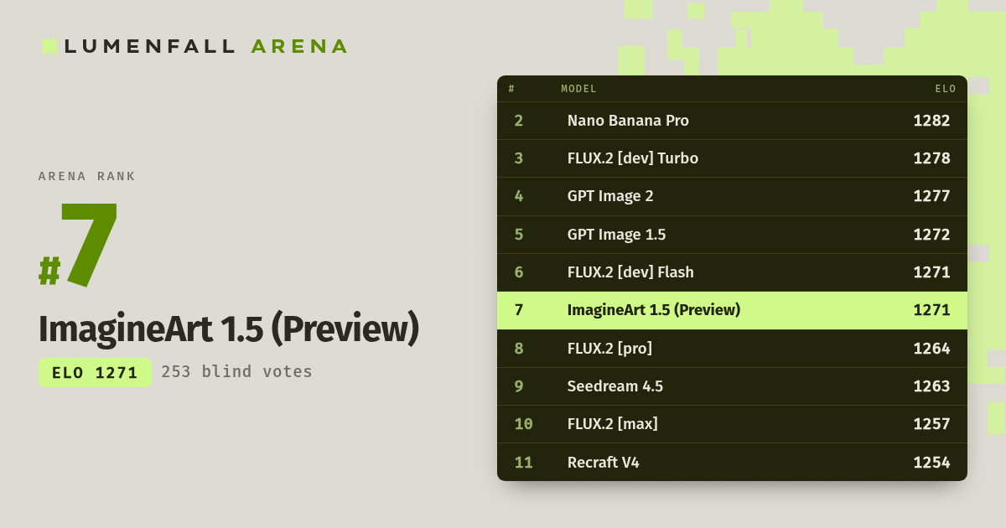Screen dimensions: 1006x528
Task: Select the Nano Banana Pro row
Action: pyautogui.click(x=732, y=121)
